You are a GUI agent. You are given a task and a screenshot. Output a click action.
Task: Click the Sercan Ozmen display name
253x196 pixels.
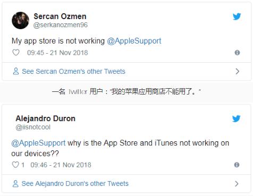click(60, 16)
